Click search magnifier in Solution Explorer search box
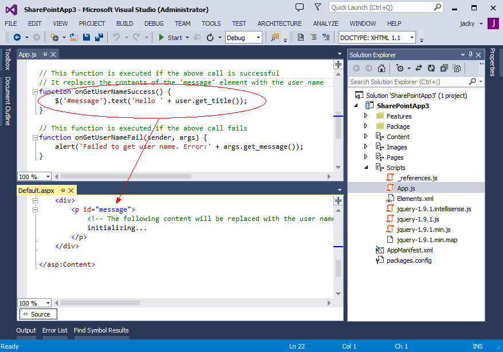The height and width of the screenshot is (352, 503). (472, 82)
